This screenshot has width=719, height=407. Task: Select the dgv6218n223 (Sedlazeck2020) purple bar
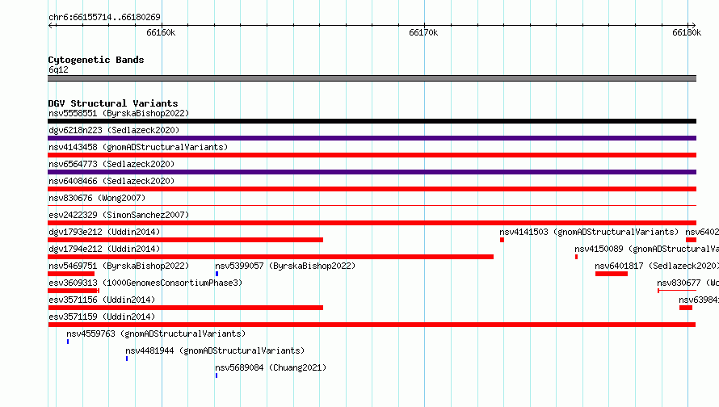pos(372,138)
